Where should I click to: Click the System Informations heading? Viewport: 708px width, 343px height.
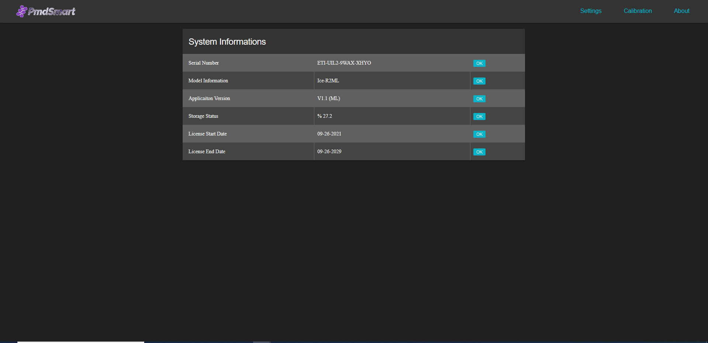click(227, 42)
